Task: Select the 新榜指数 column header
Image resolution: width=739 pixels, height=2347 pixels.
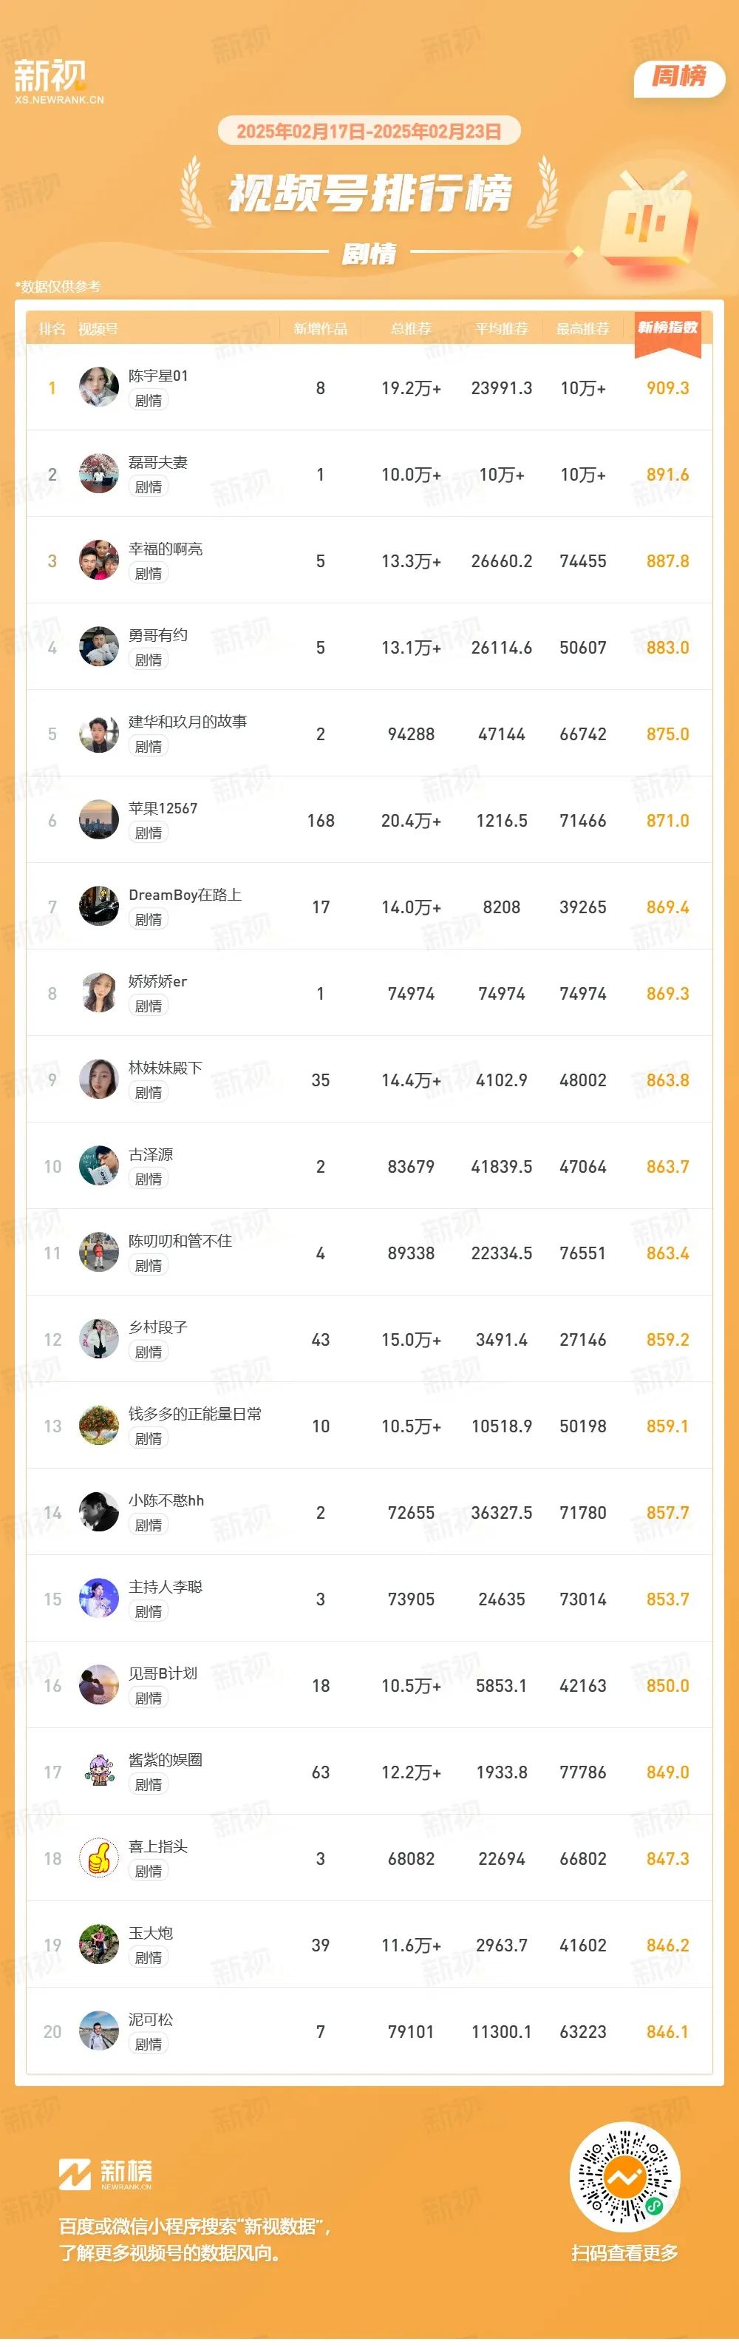Action: [x=667, y=328]
